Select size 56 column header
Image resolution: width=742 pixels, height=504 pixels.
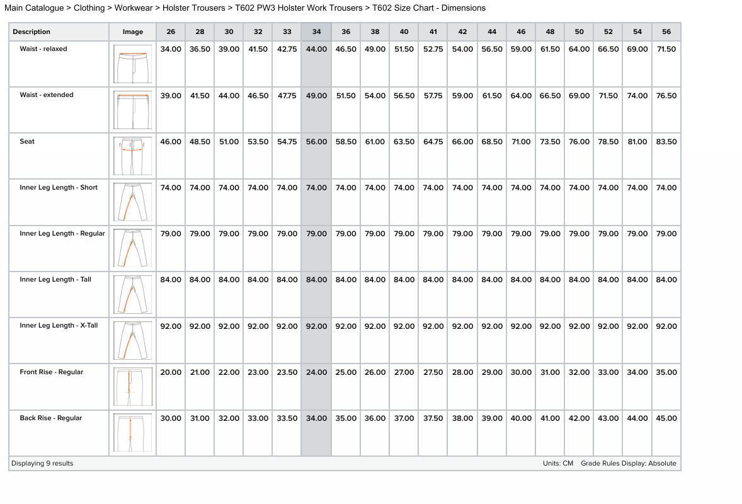pos(666,31)
